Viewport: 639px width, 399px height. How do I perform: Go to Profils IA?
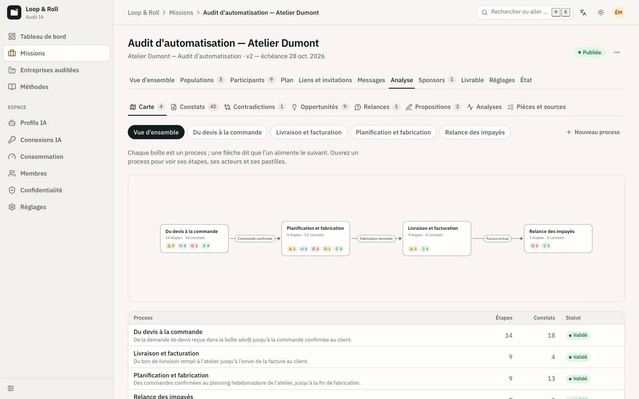coord(56,123)
